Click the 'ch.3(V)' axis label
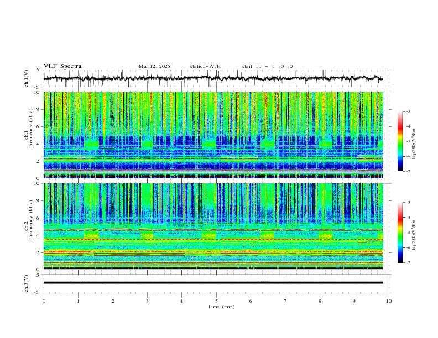Image resolution: width=438 pixels, height=338 pixels. [x=27, y=284]
